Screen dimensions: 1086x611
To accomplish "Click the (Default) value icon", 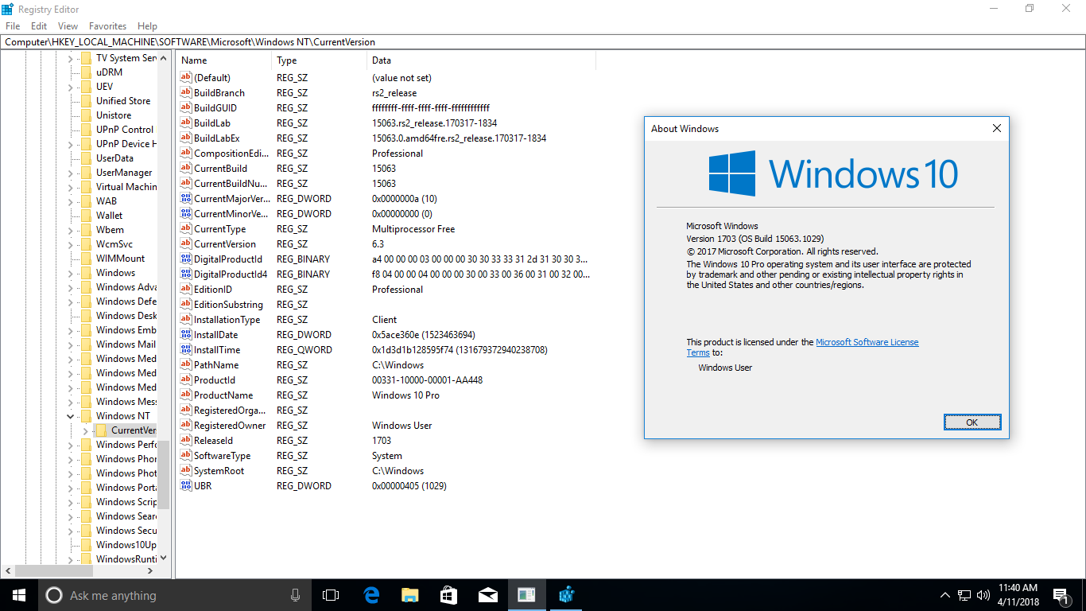I will 186,78.
